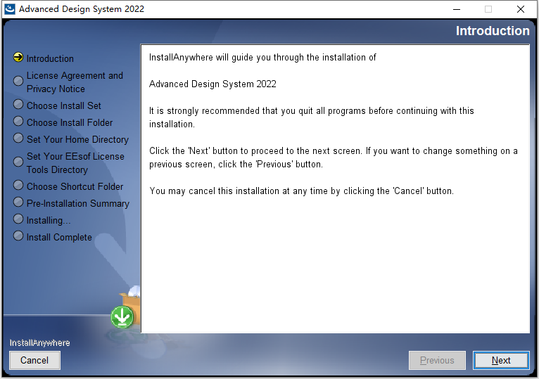Click the greyed-out Previous button

click(x=437, y=360)
